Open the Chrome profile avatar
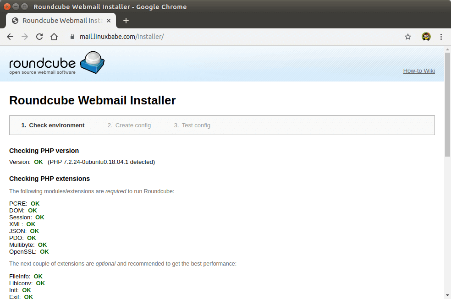 pos(426,37)
